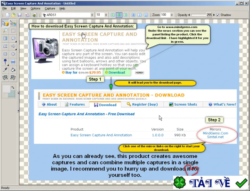Click the printer-shaped tool in palette
The image size is (250, 191).
13,62
